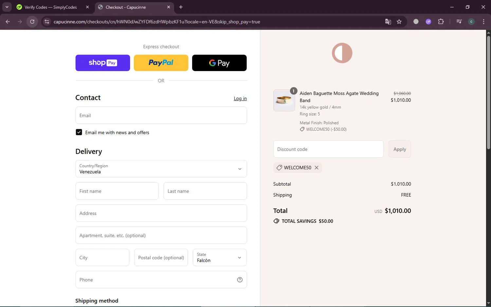Focus the Phone field
The image size is (491, 307).
tap(161, 280)
